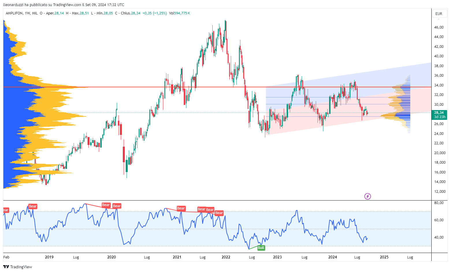Screen dimensions: 451x272
Task: Click the 16,000 price axis label
Action: click(x=440, y=172)
